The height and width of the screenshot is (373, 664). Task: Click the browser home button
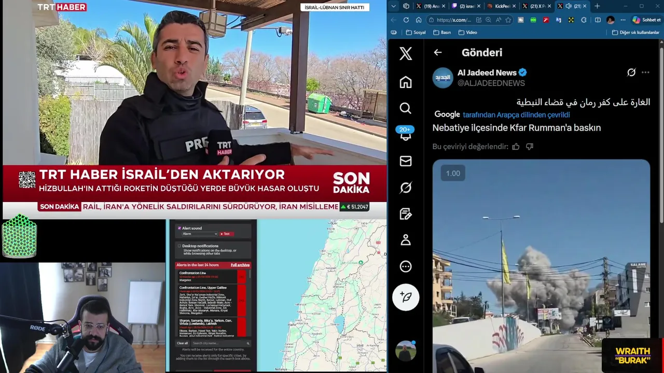(x=419, y=20)
